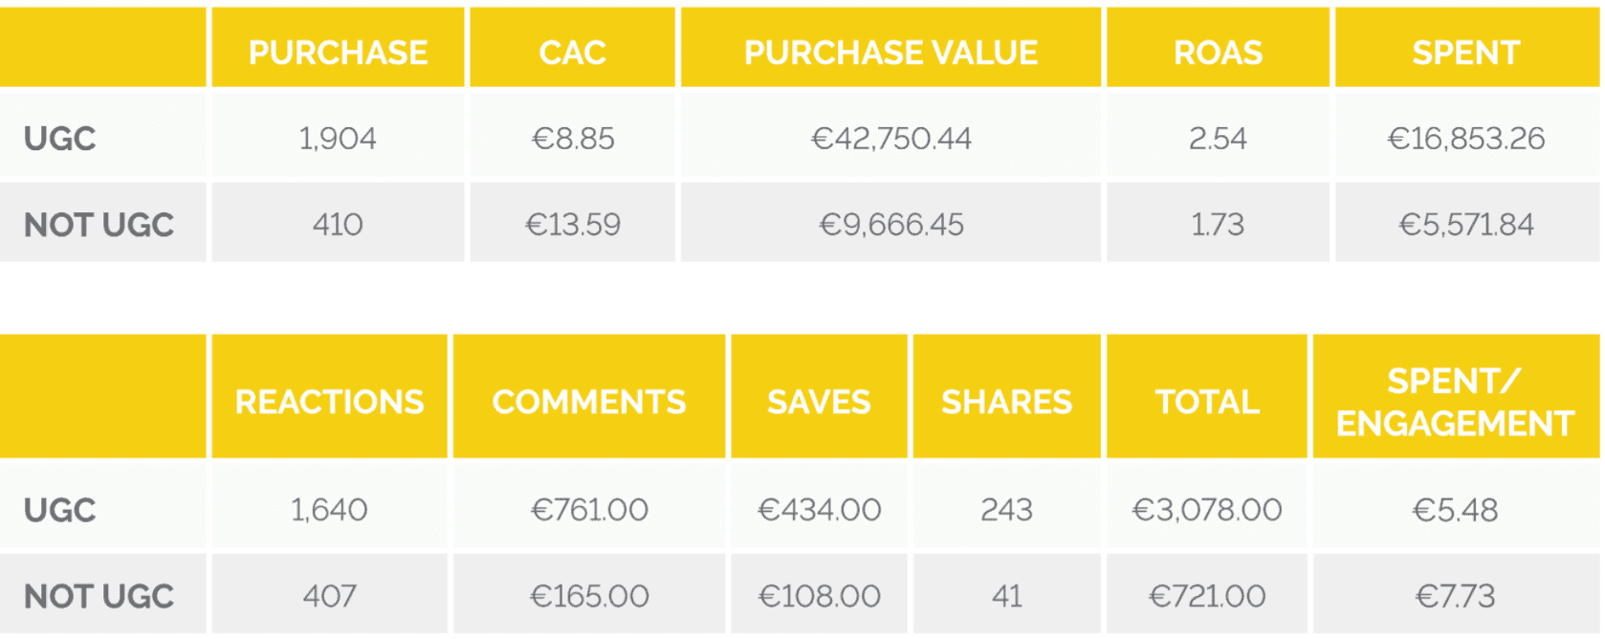Viewport: 1605px width, 639px height.
Task: Select the SPENT column header
Action: point(1465,53)
